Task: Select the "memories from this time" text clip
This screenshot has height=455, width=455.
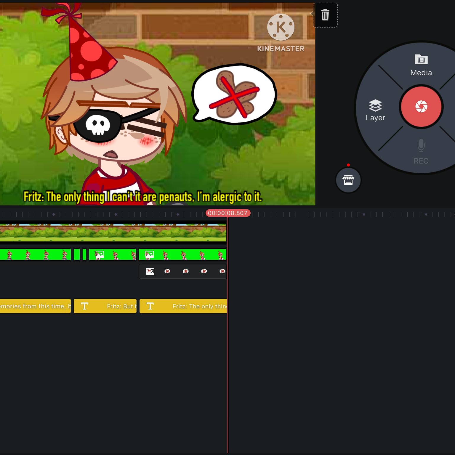Action: pos(35,306)
